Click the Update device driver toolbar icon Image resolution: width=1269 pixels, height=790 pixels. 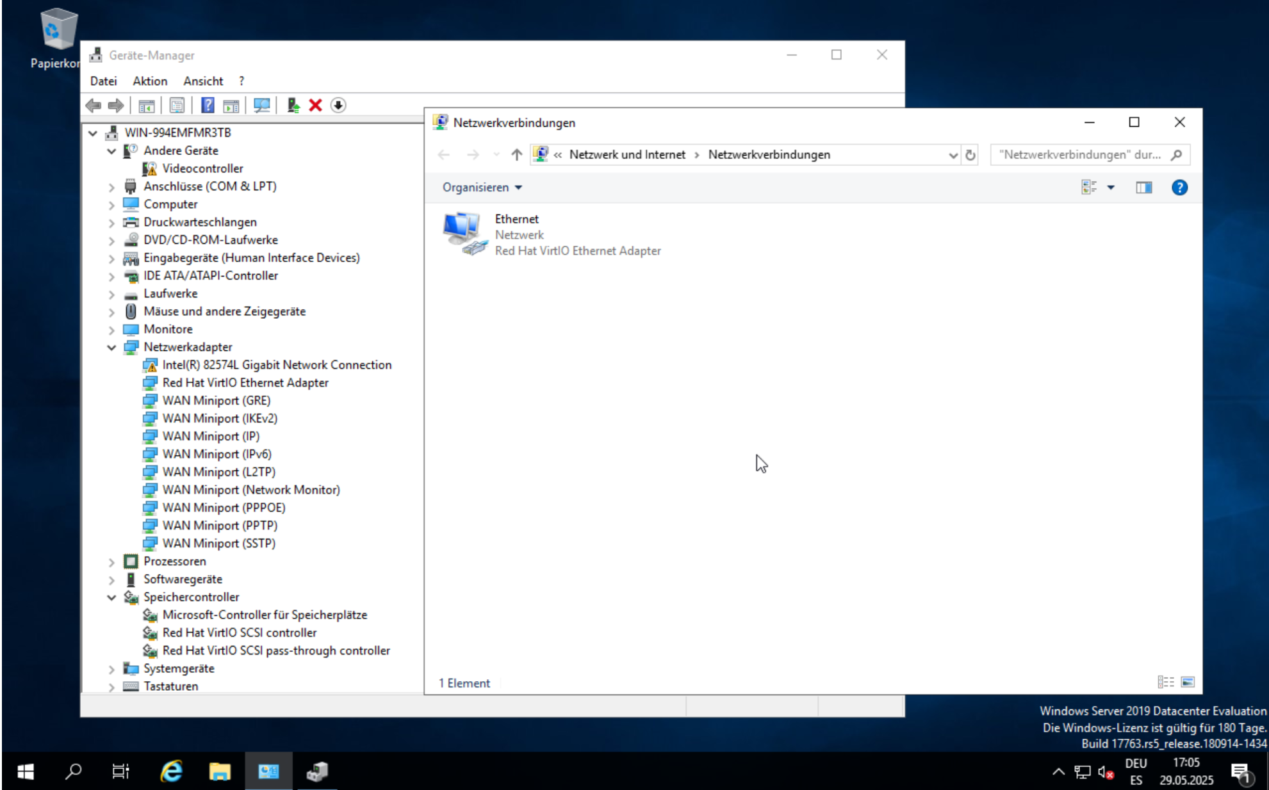(293, 106)
